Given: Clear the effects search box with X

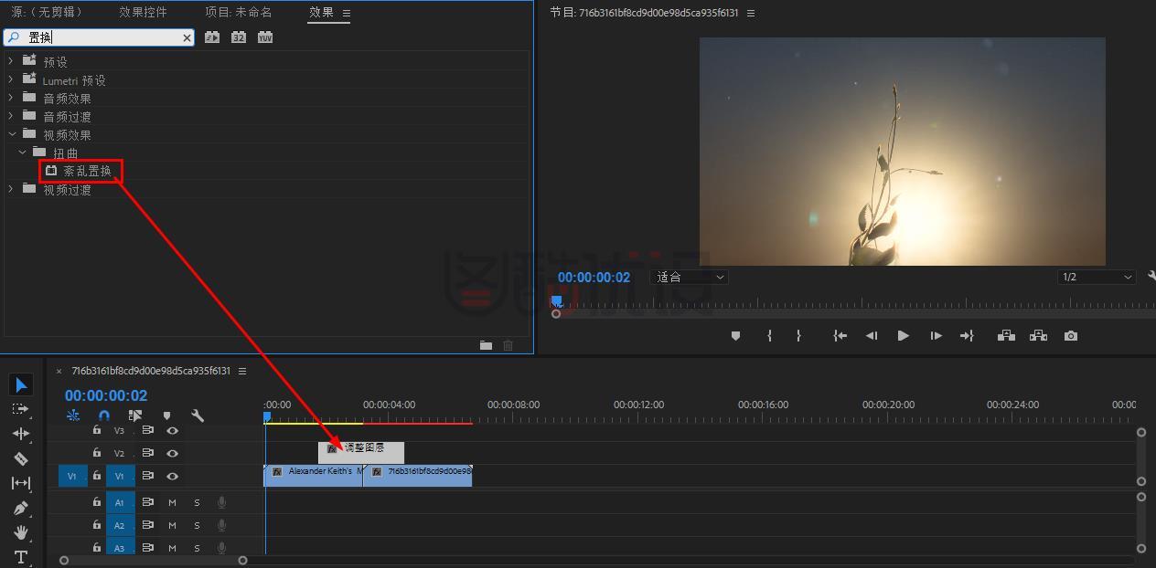Looking at the screenshot, I should pyautogui.click(x=187, y=37).
